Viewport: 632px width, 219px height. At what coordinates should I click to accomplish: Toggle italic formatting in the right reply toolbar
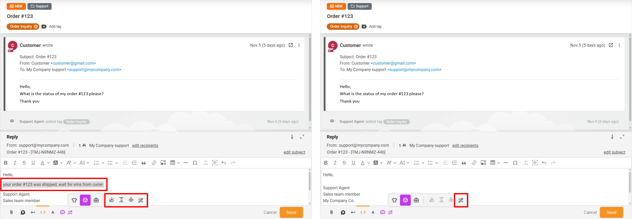tap(335, 163)
